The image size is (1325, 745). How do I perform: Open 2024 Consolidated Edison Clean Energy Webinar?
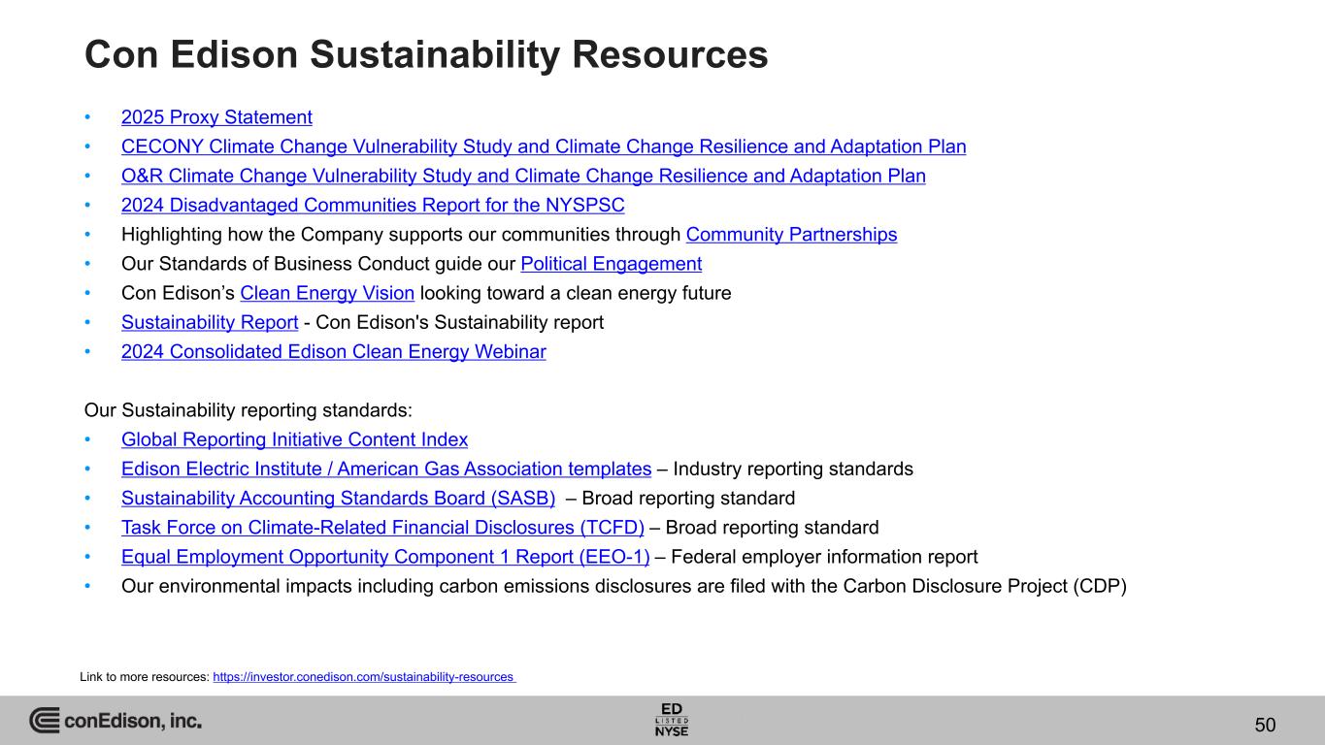click(333, 352)
